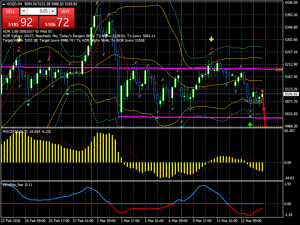Select the red X marker near 25 Feb 17:00
Viewport: 300px width, 225px height.
click(x=49, y=57)
